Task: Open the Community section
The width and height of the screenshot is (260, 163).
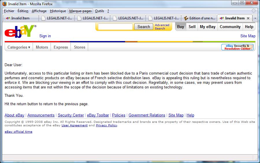Action: pyautogui.click(x=230, y=27)
